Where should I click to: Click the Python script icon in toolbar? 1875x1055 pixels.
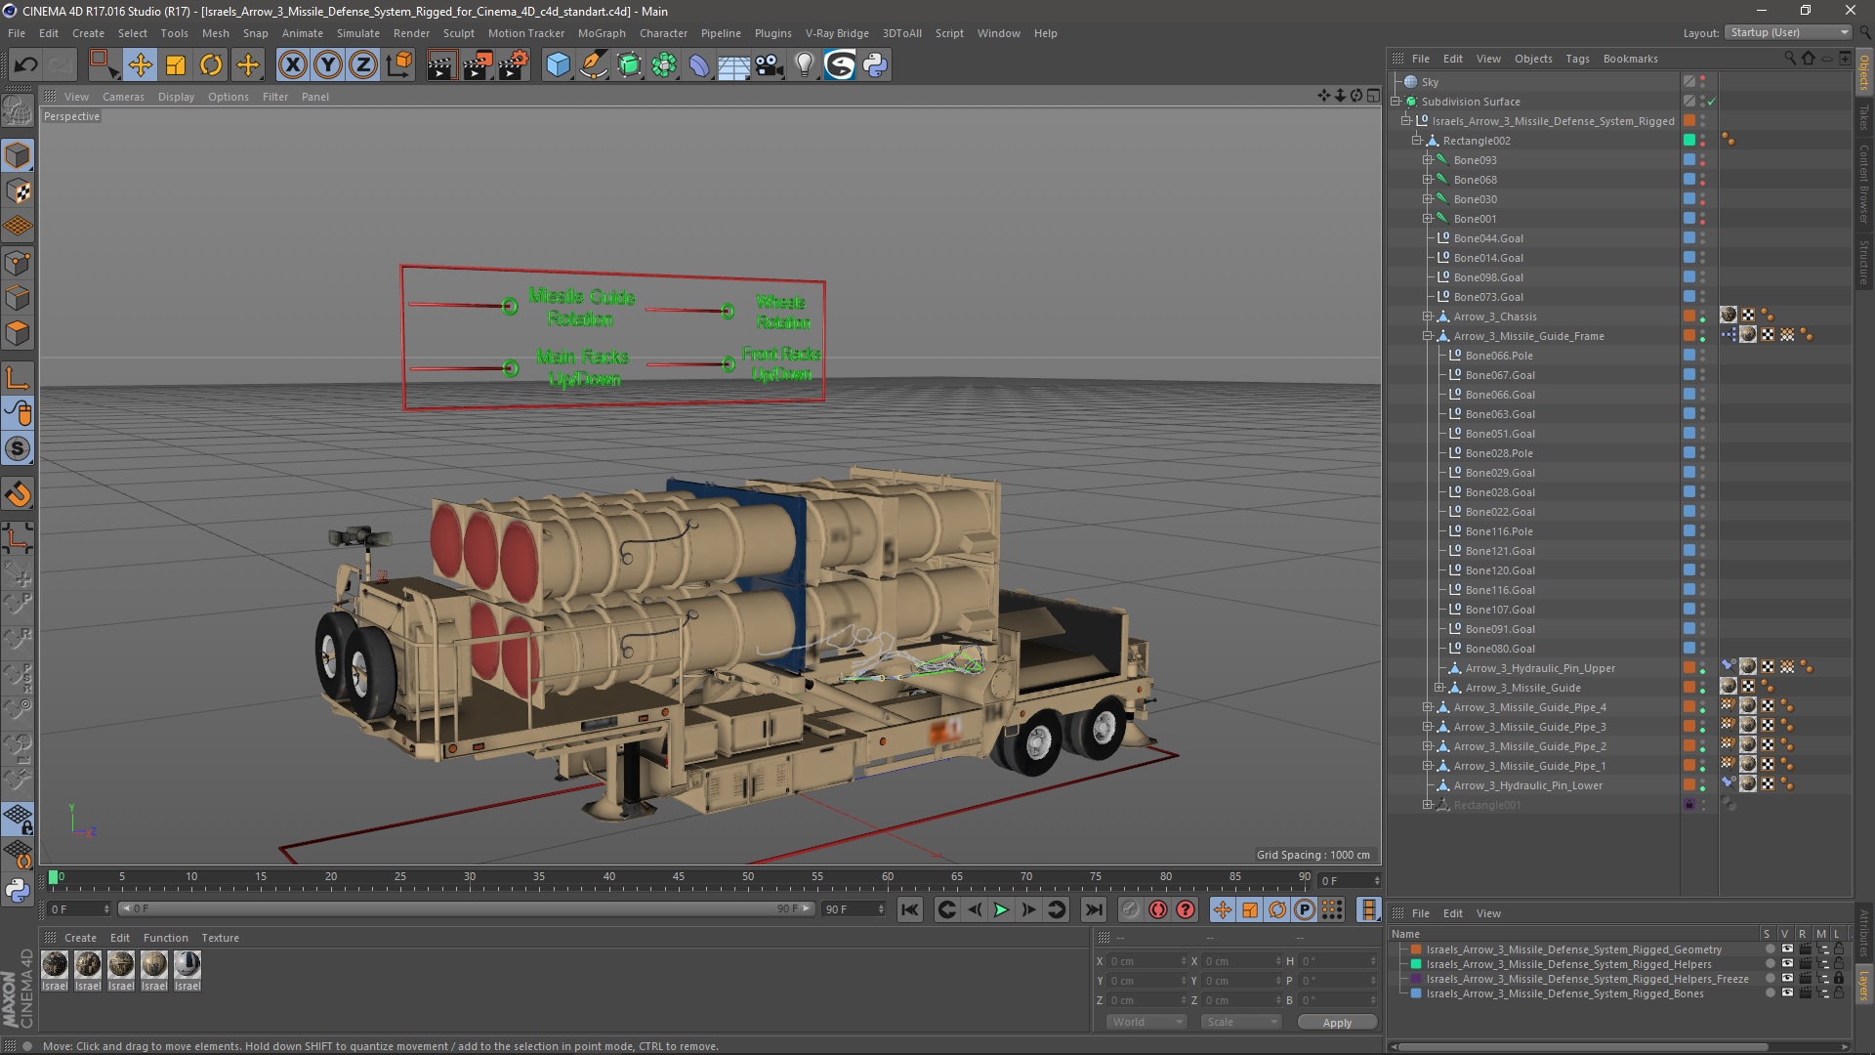click(x=875, y=65)
